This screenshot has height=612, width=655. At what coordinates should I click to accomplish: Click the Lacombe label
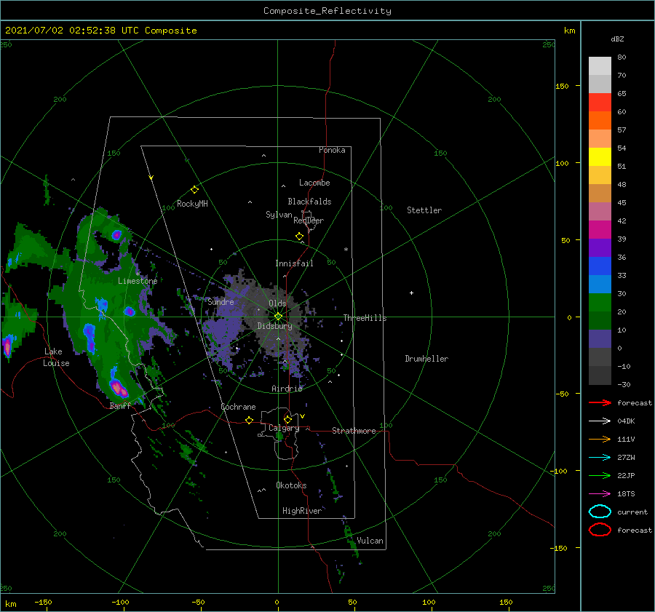[x=314, y=183]
